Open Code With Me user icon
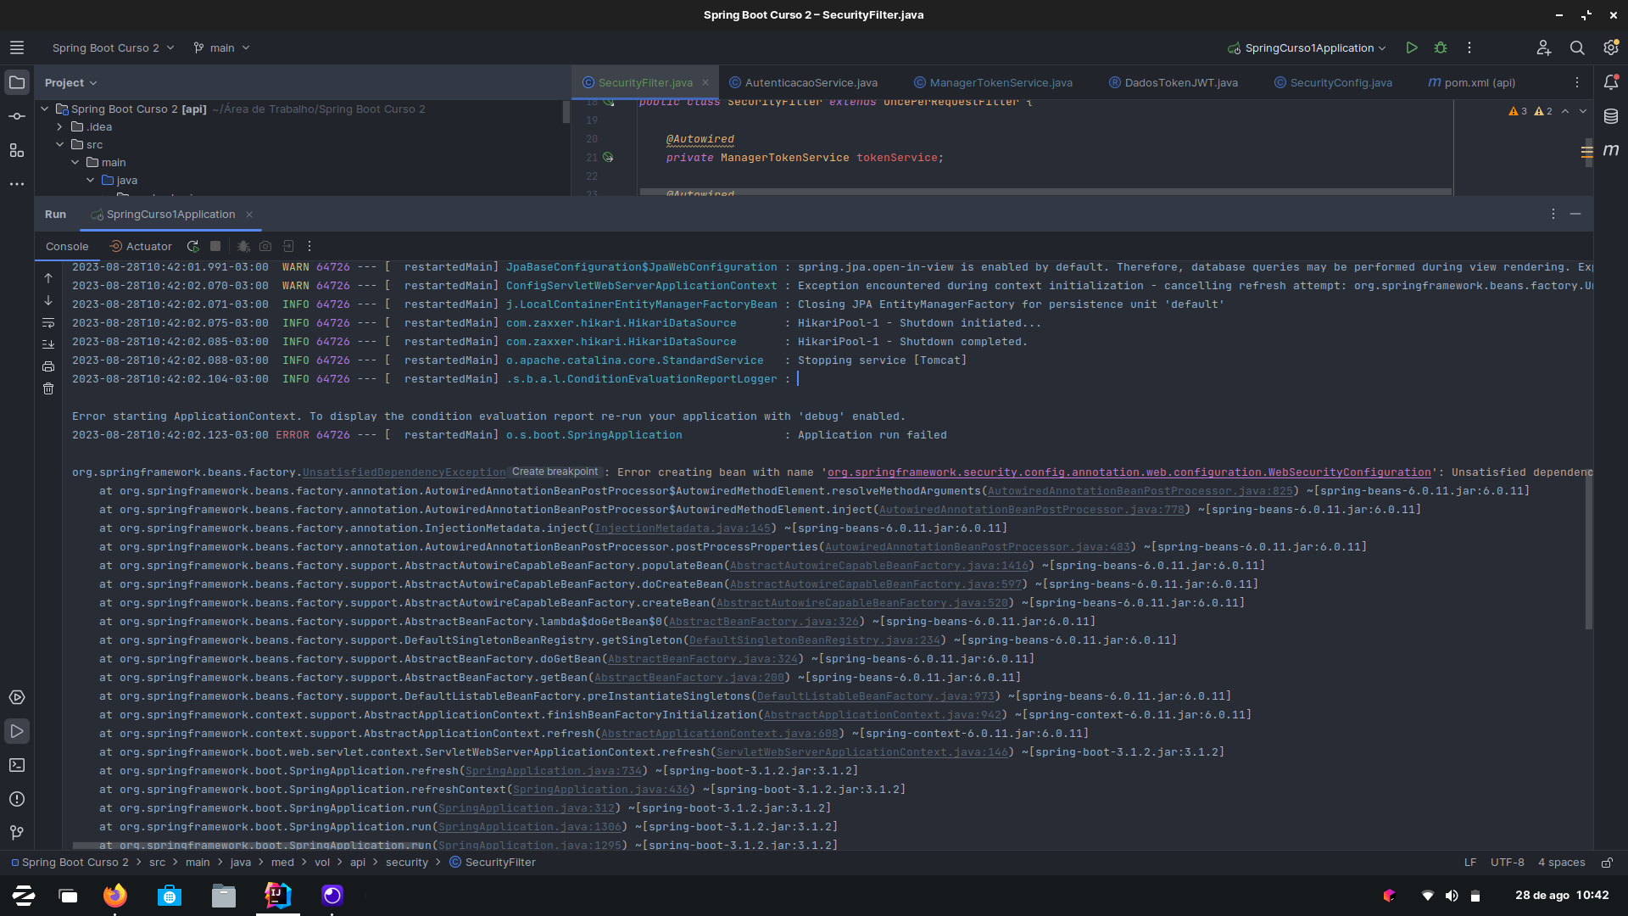Viewport: 1628px width, 916px height. pos(1544,48)
